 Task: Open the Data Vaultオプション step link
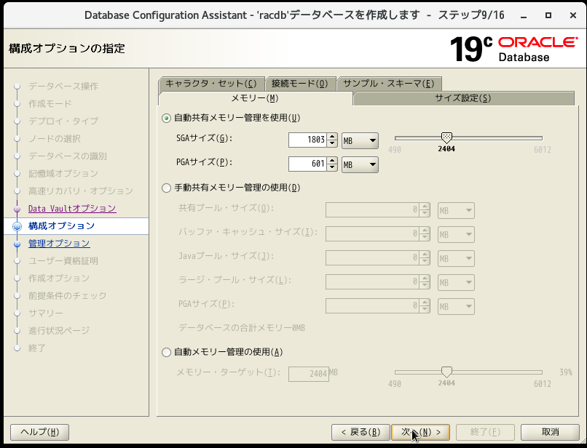coord(72,208)
